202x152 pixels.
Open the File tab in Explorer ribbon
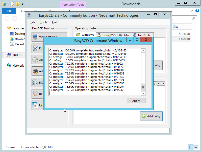[9, 11]
